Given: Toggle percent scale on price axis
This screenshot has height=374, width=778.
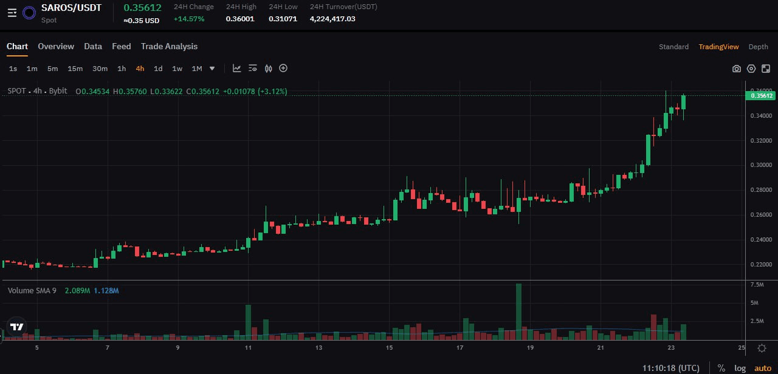Looking at the screenshot, I should [721, 368].
